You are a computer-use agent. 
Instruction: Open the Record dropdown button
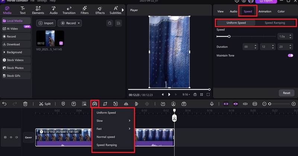click(x=70, y=23)
